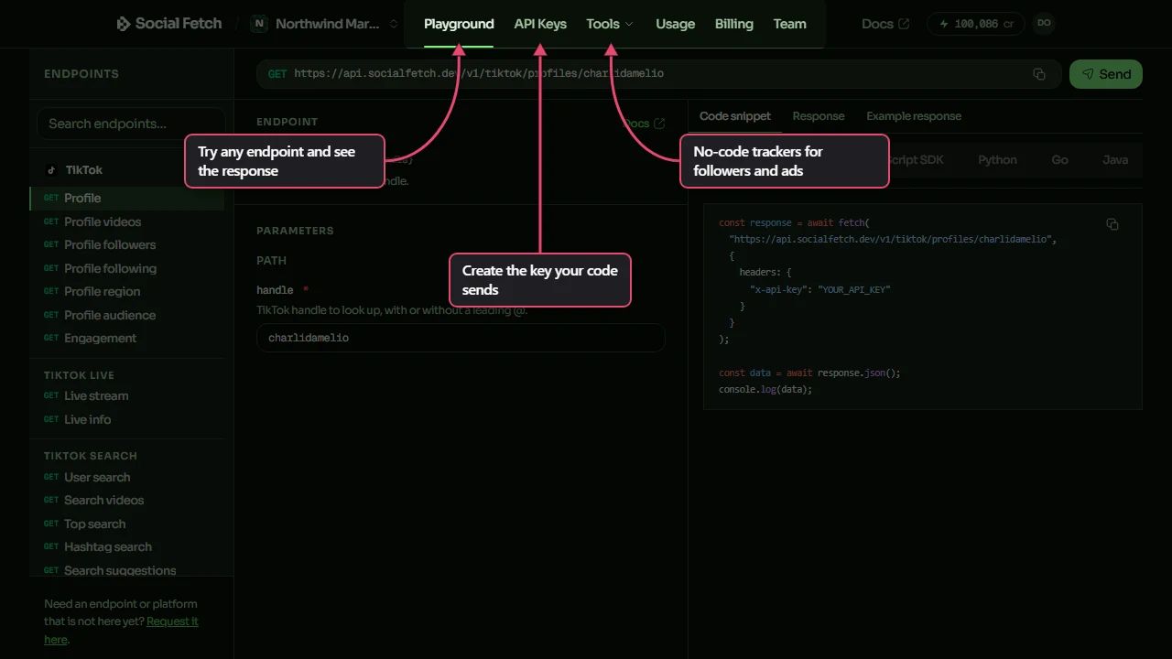Navigate to the Team page

tap(790, 24)
